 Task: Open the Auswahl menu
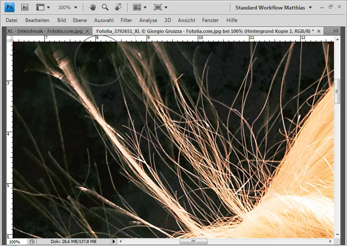click(x=104, y=20)
